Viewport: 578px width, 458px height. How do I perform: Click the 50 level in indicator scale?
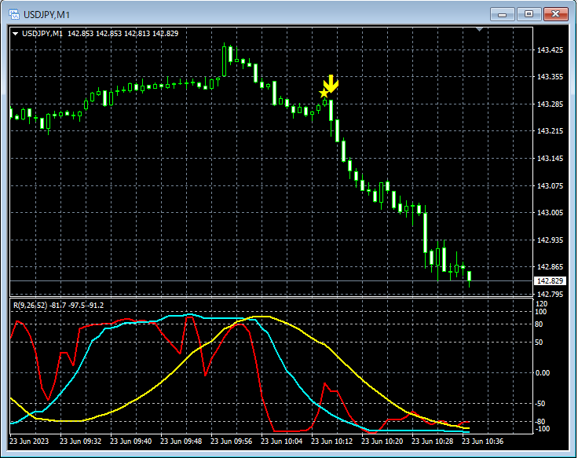tap(539, 343)
